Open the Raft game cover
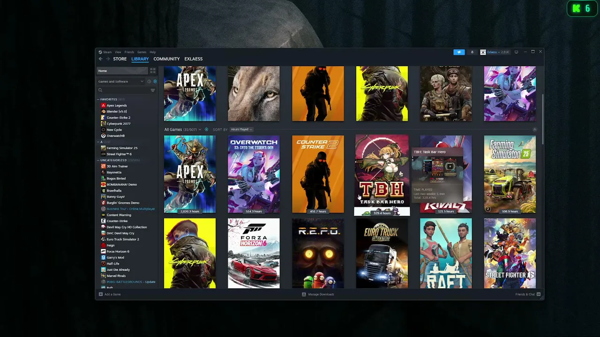 pos(446,253)
